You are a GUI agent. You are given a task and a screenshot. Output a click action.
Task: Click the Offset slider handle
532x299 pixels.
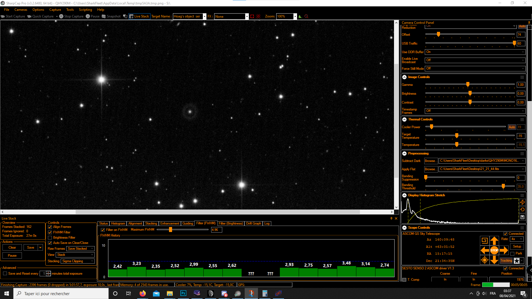click(438, 34)
